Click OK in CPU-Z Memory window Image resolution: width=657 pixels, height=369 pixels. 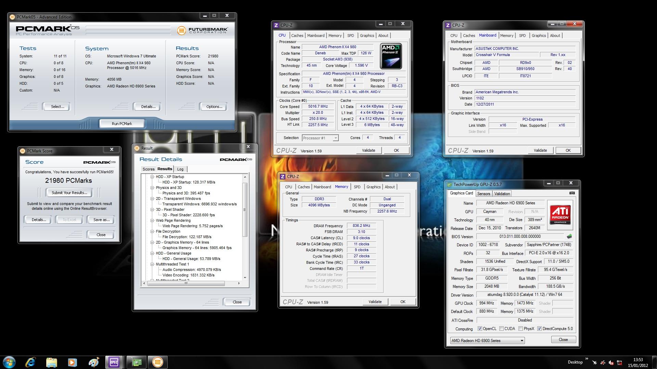click(x=403, y=302)
